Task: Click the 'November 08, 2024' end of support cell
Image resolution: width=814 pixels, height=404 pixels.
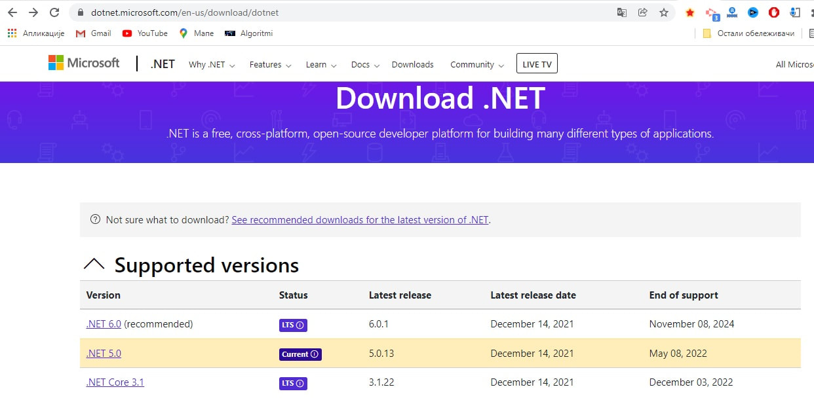Action: (x=691, y=324)
